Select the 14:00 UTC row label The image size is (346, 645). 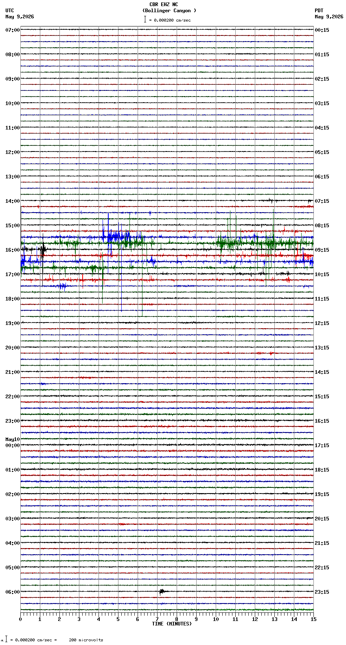coord(13,201)
